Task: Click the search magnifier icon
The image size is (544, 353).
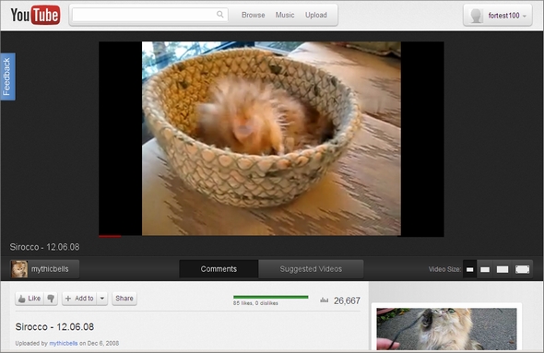Action: (x=220, y=14)
